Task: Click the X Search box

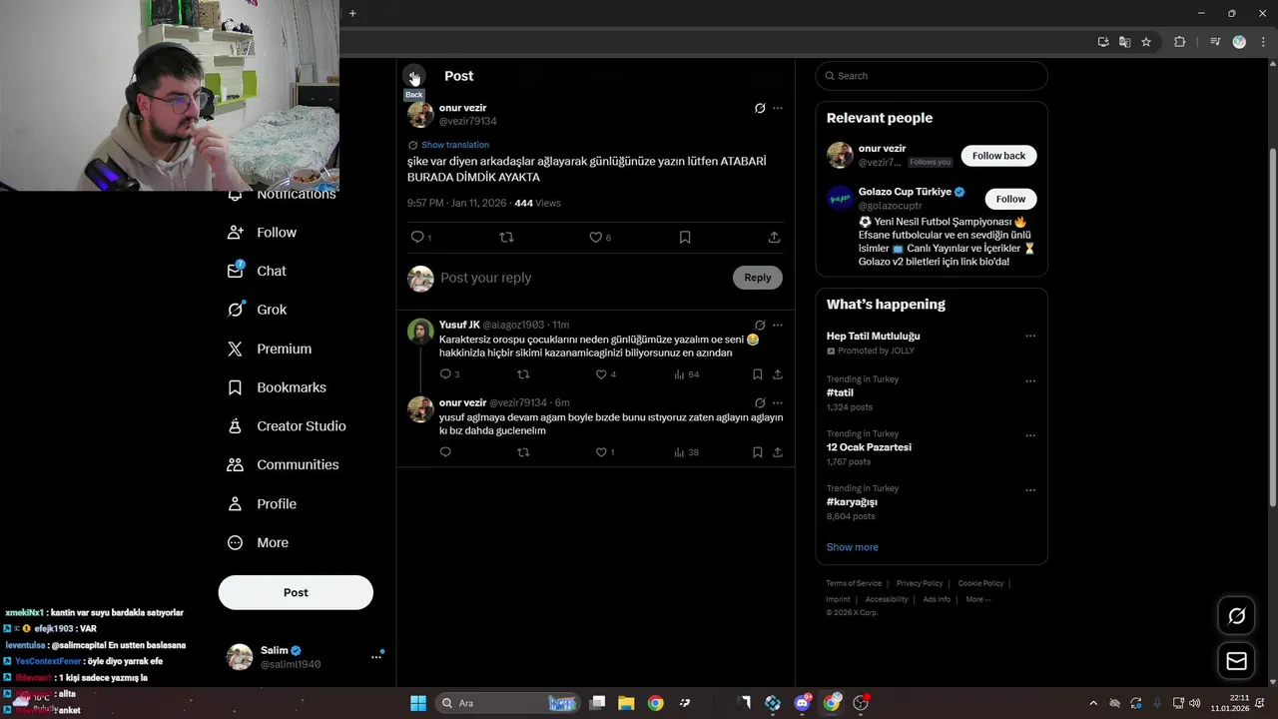Action: (x=932, y=76)
